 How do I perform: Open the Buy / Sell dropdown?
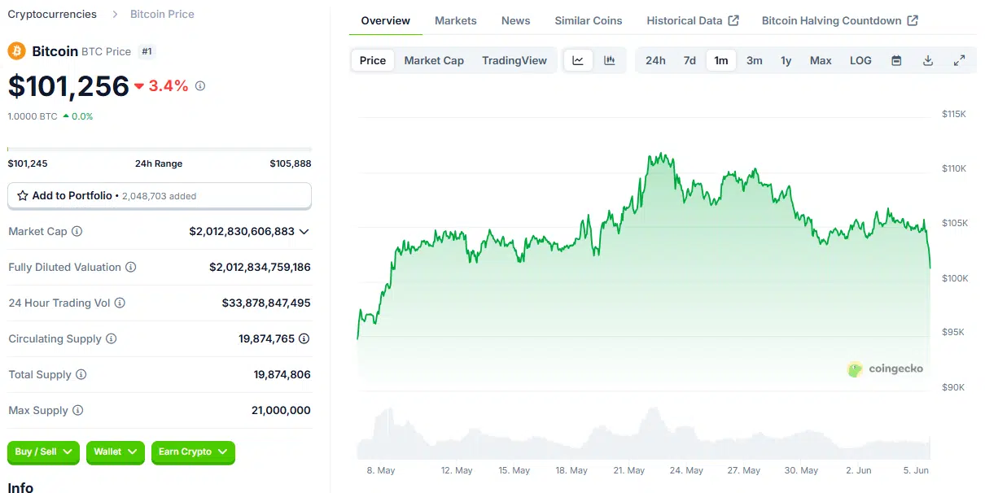coord(44,452)
